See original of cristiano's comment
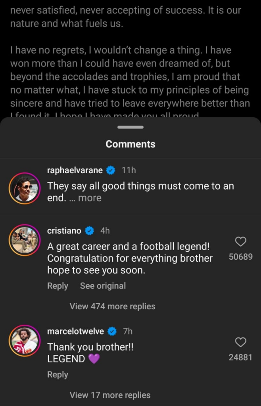Screen dimensions: 261x406 (x=103, y=286)
